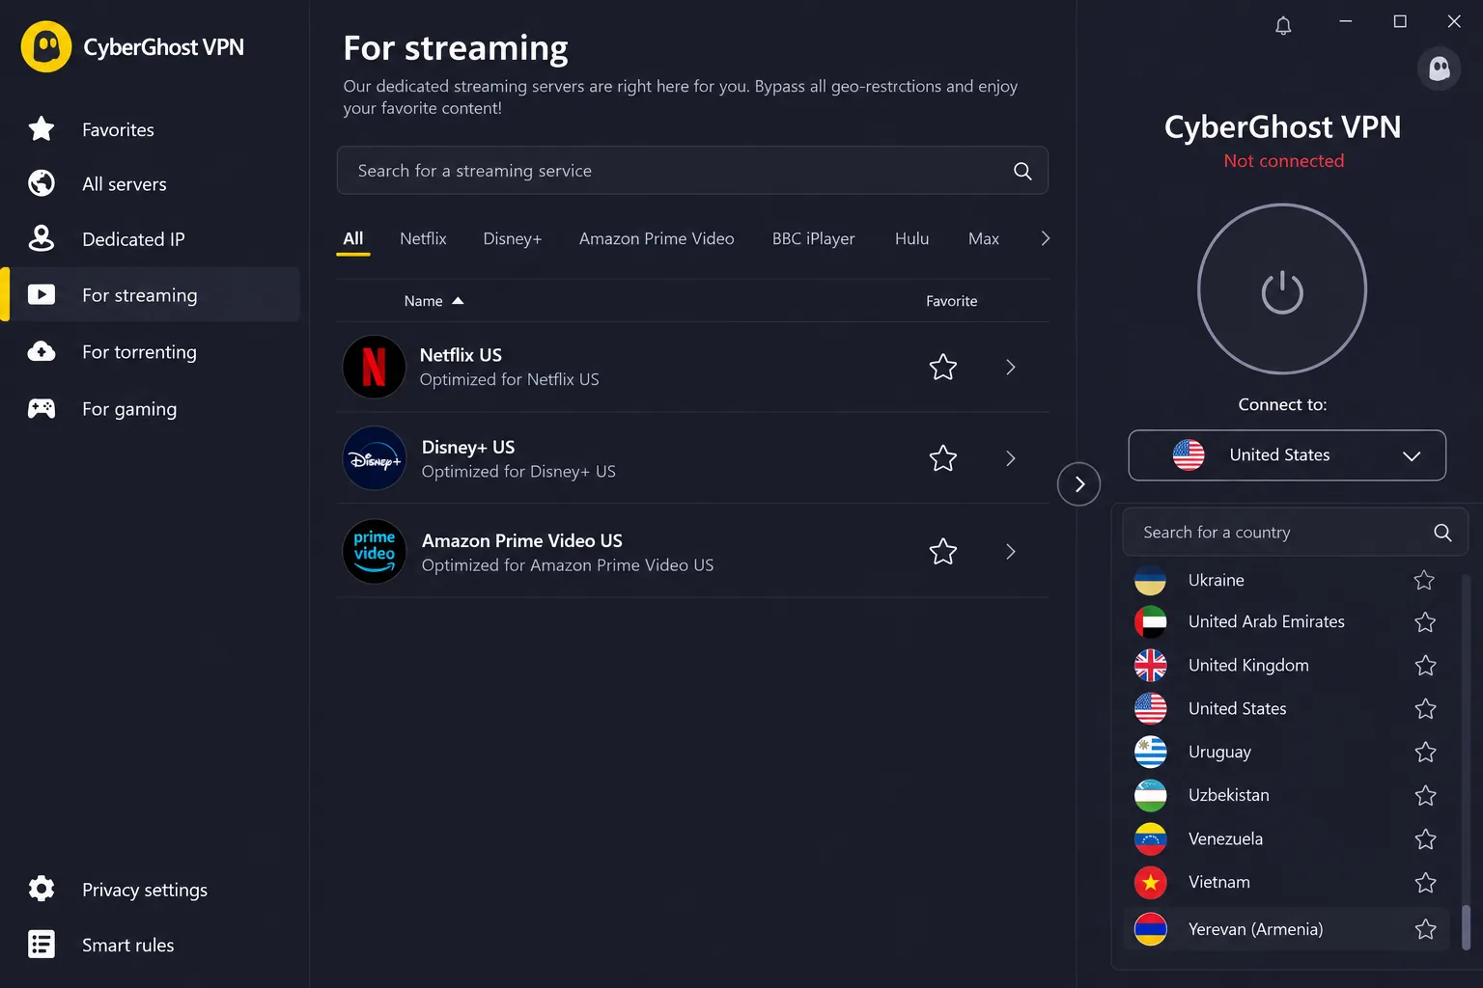
Task: Click the country list scrollbar thumb
Action: (x=1466, y=927)
